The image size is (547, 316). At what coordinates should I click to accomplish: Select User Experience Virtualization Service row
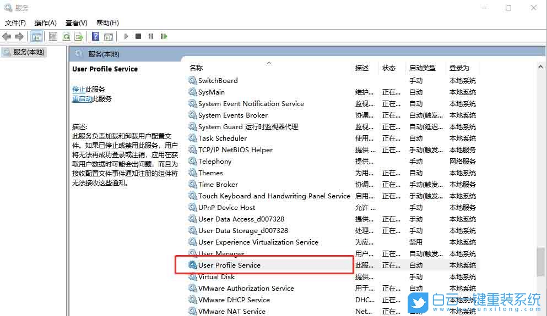333,242
